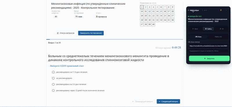Open the 'Список вопросов' question list
Image resolution: width=232 pixels, height=107 pixels.
tap(66, 33)
